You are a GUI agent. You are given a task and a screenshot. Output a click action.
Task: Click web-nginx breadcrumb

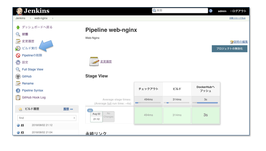tap(41, 18)
